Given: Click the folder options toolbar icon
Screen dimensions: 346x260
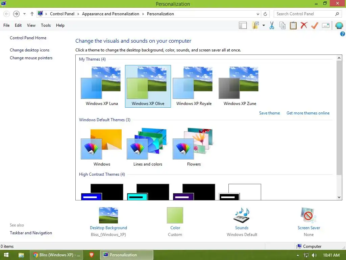Looking at the screenshot, I should click(x=255, y=25).
